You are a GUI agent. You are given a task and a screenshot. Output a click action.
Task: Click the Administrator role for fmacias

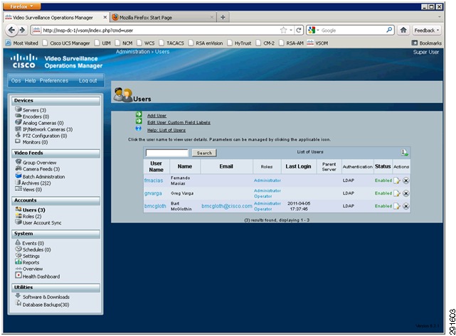267,180
